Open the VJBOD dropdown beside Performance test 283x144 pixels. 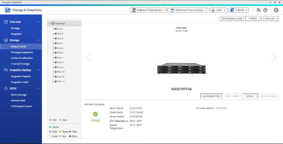tap(253, 18)
